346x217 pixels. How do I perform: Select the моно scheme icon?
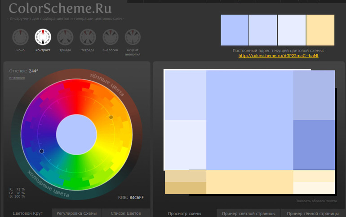click(x=20, y=37)
